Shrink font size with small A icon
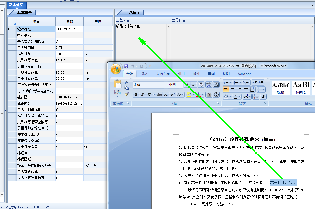 (x=193, y=85)
